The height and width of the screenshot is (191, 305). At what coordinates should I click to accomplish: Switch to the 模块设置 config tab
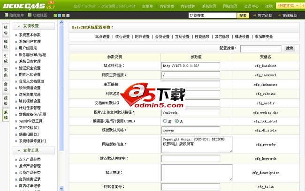click(242, 37)
